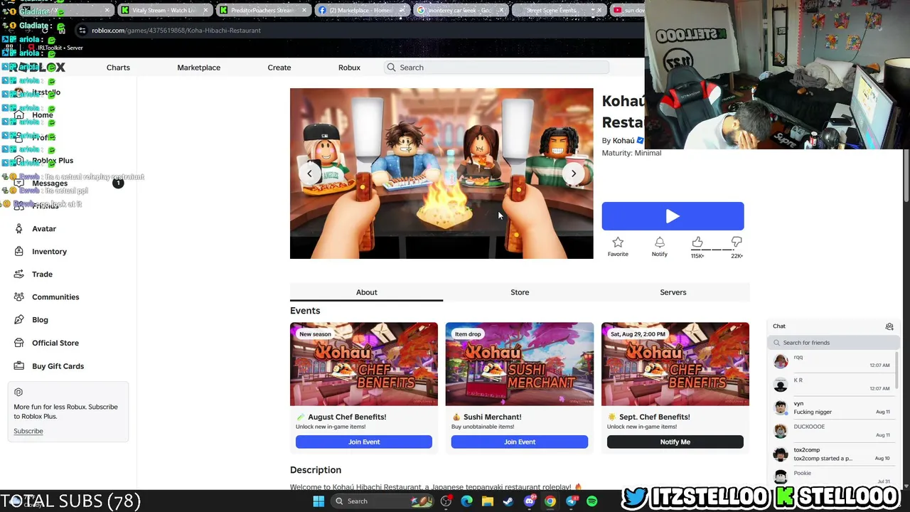Click the Notify bell icon
910x512 pixels.
click(x=660, y=242)
